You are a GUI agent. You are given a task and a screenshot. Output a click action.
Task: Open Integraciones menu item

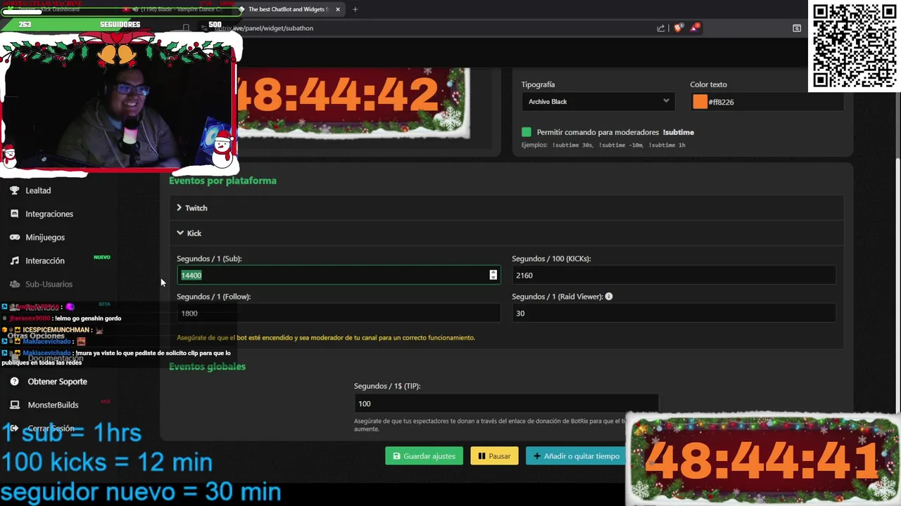(x=49, y=214)
